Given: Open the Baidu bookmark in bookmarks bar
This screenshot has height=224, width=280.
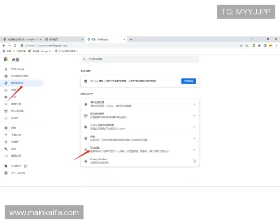Looking at the screenshot, I should [14, 51].
